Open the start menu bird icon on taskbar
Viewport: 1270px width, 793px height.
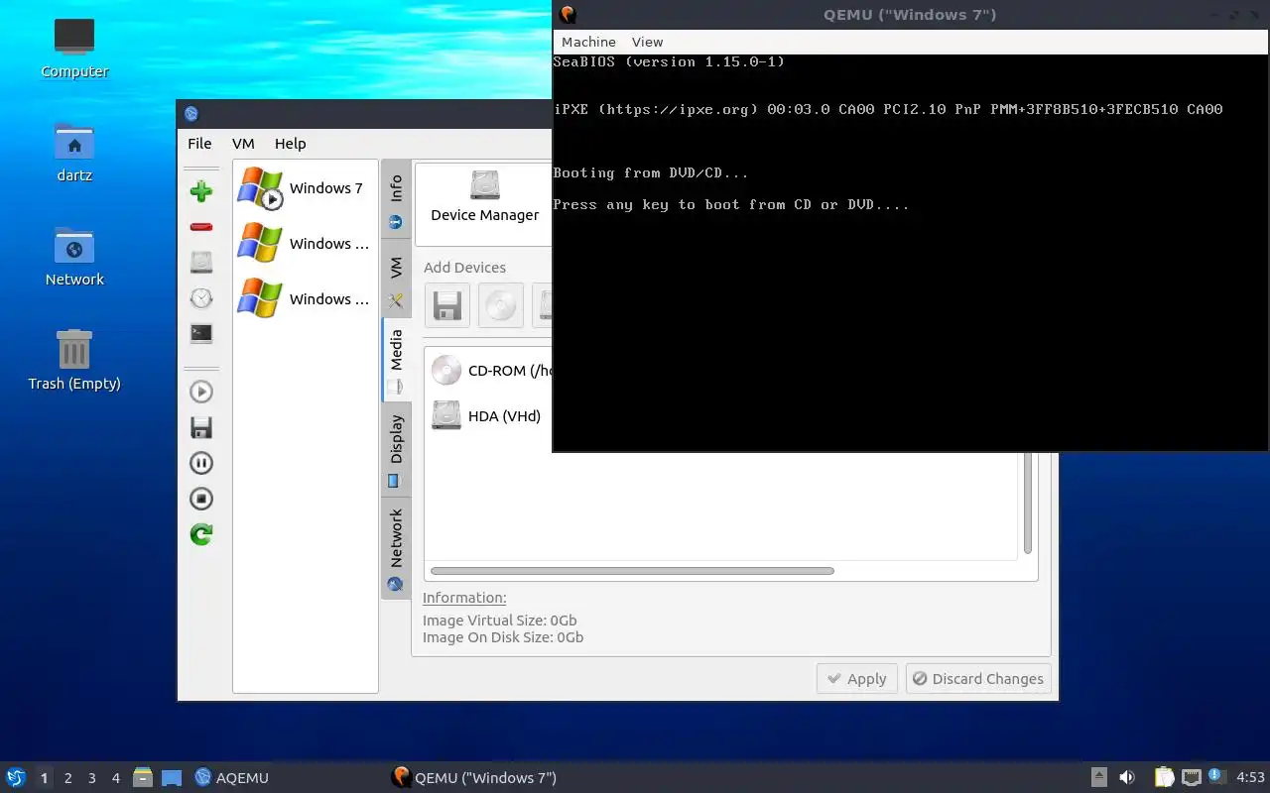click(15, 777)
